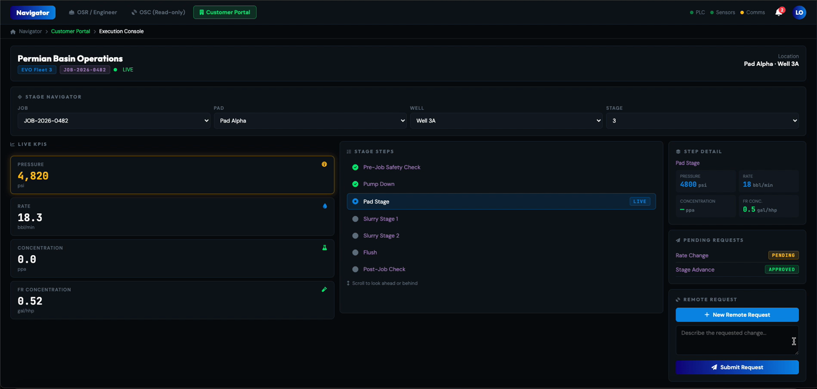Select the Slurry Stage 1 step
This screenshot has height=389, width=817.
point(501,219)
